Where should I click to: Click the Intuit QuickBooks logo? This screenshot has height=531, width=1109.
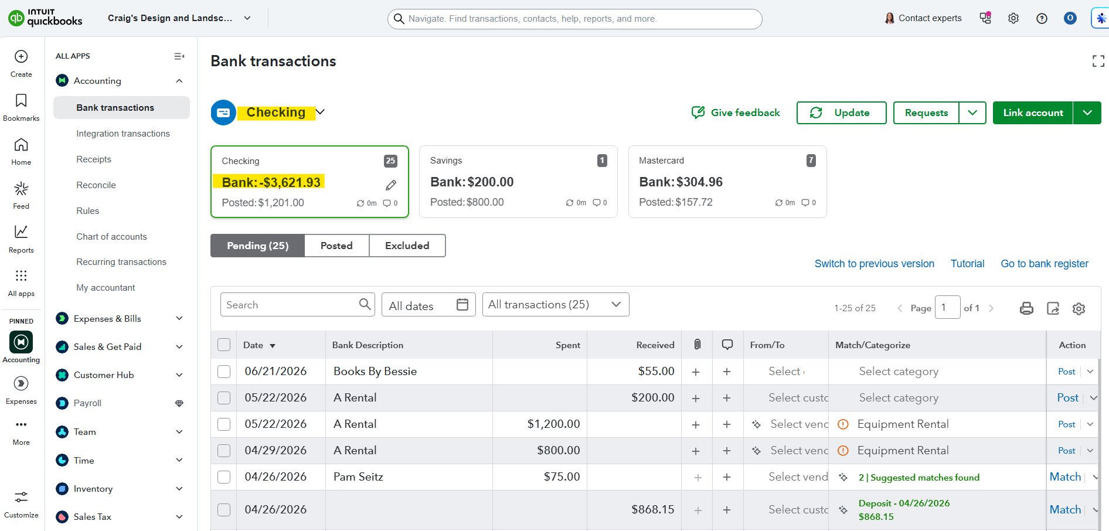click(x=46, y=18)
